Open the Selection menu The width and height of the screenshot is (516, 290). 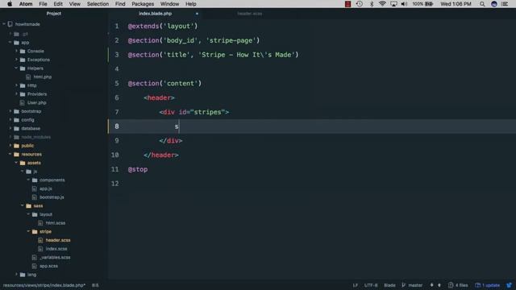(x=98, y=4)
